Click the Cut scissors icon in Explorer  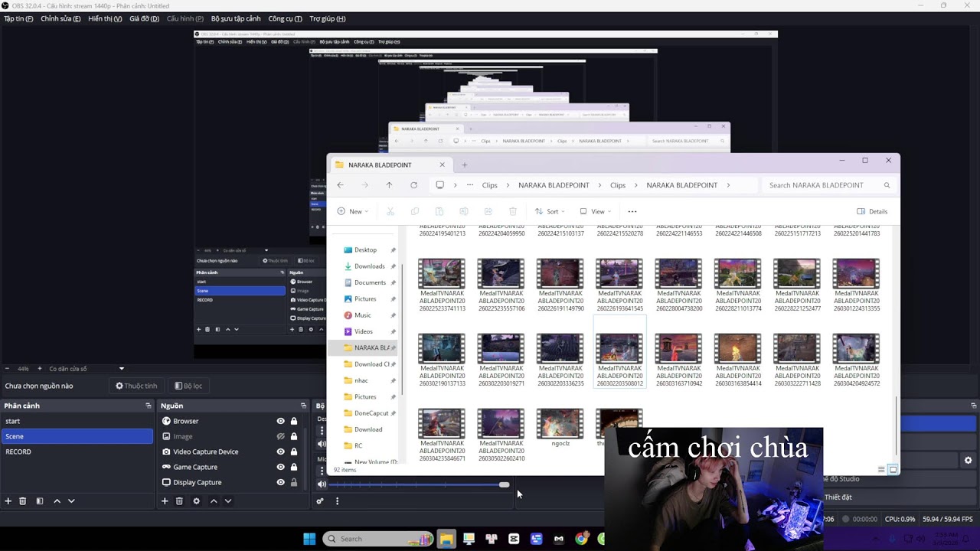point(390,211)
